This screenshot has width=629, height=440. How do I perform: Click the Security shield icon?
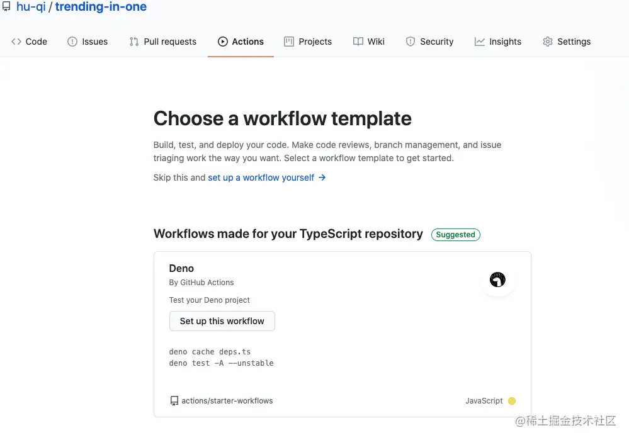(x=411, y=42)
